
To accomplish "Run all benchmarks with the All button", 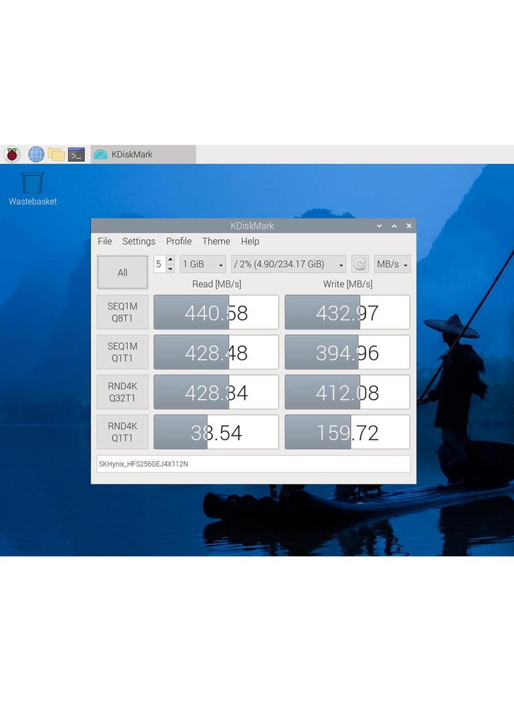I will pos(122,272).
